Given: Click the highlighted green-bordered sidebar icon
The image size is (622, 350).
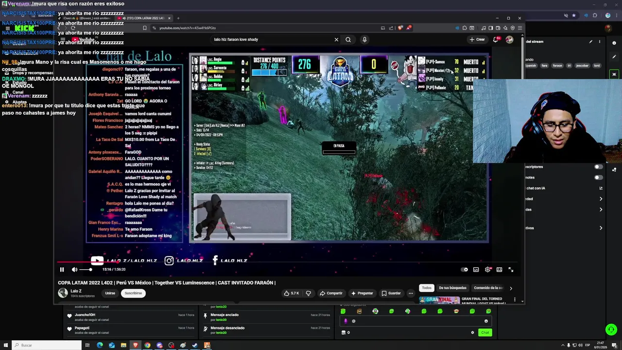Looking at the screenshot, I should coord(614,74).
